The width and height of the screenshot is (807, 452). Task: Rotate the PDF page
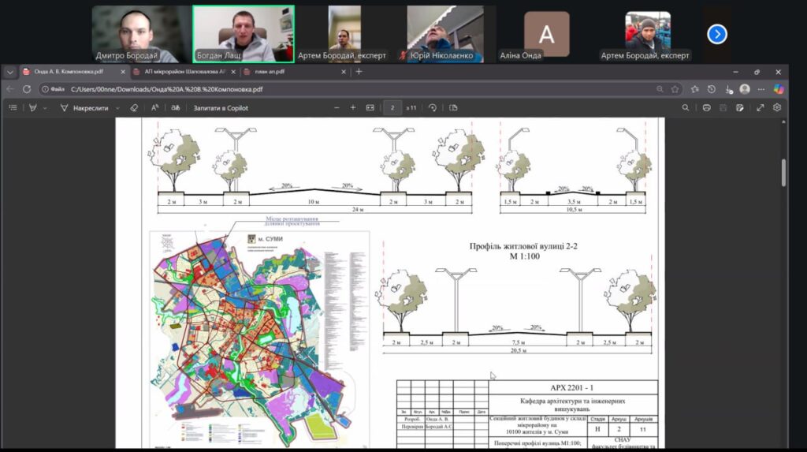click(x=433, y=107)
